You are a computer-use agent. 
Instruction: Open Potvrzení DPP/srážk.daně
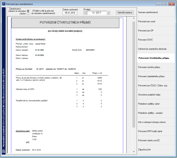[x=156, y=131]
